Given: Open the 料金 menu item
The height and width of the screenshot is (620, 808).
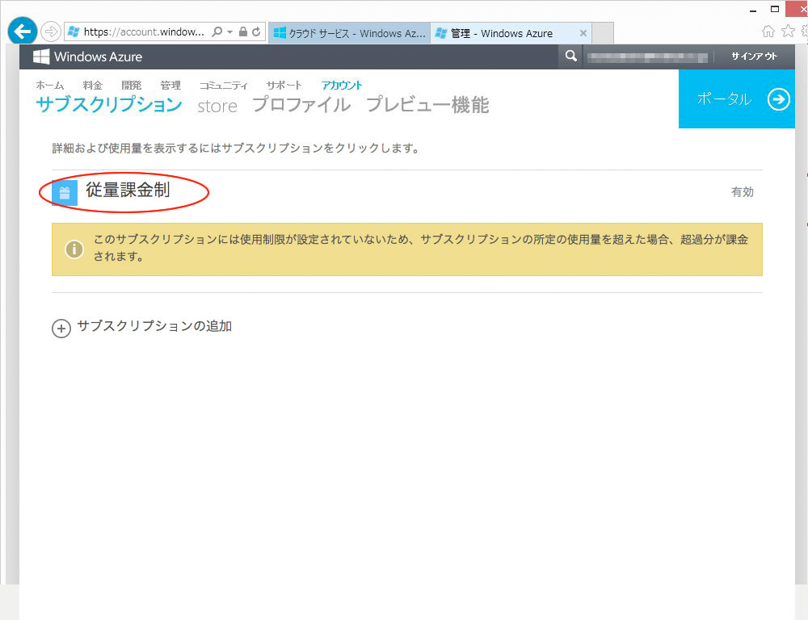Looking at the screenshot, I should tap(93, 86).
